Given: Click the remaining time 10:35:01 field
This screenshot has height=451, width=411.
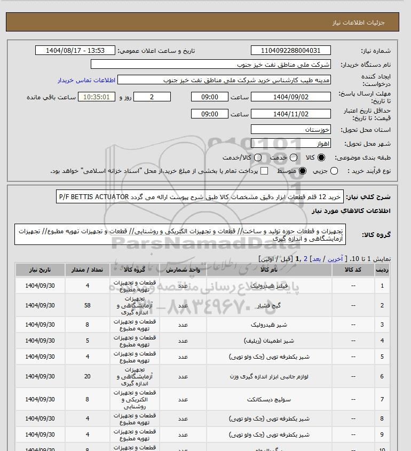Looking at the screenshot, I should click(97, 97).
